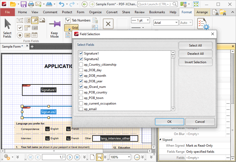Activate the Keep Mode pin icon
This screenshot has height=162, width=236.
55,24
